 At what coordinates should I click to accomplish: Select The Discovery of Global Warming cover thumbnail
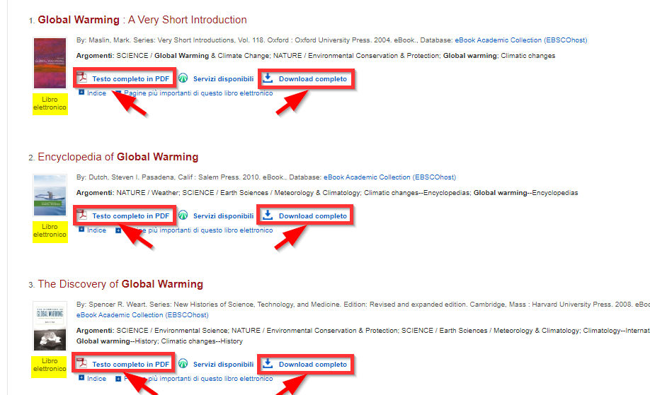point(49,326)
